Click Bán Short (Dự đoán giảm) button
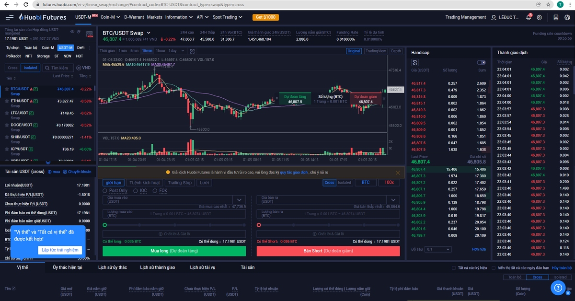Viewport: 575px width, 301px height. 328,251
